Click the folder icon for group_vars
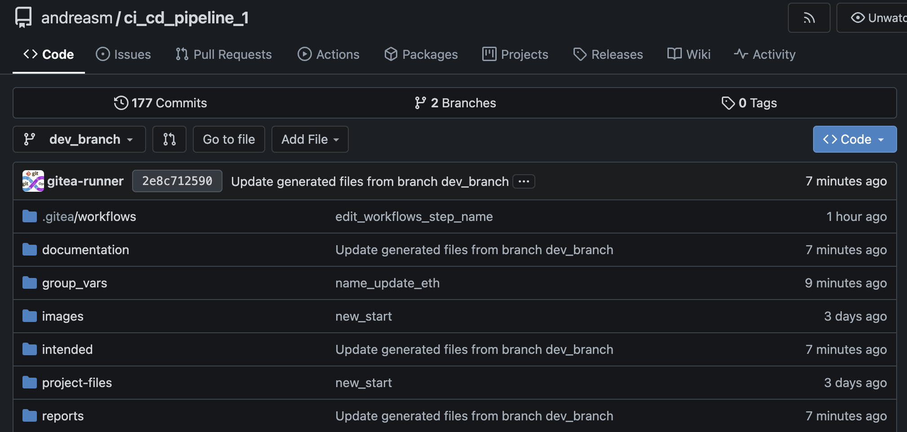 pos(30,283)
